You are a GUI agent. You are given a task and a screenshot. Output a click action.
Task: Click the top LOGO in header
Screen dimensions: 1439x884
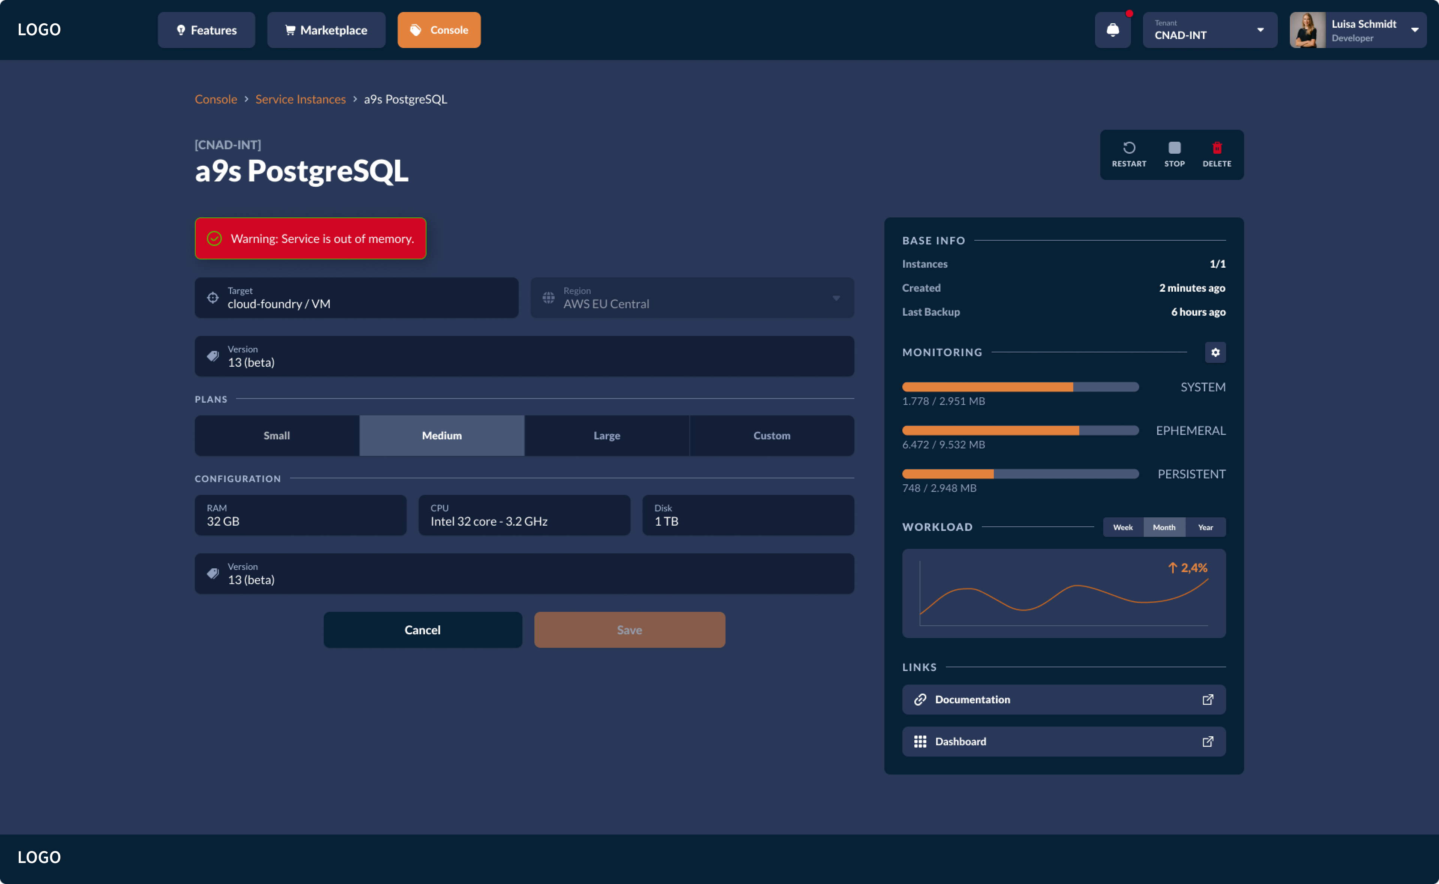coord(39,30)
